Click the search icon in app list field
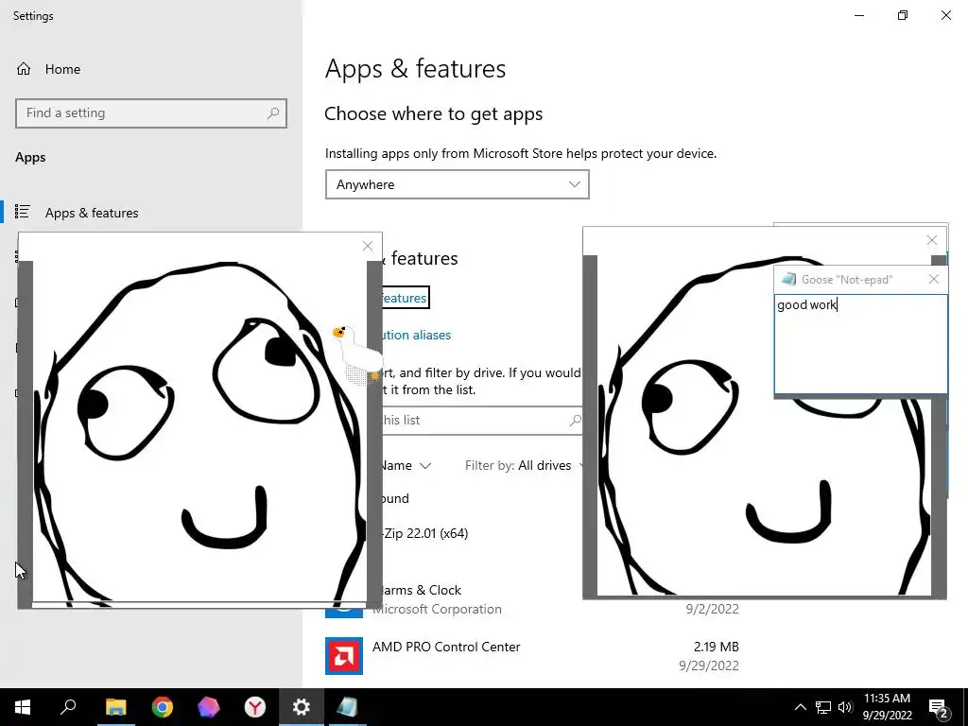 point(575,420)
